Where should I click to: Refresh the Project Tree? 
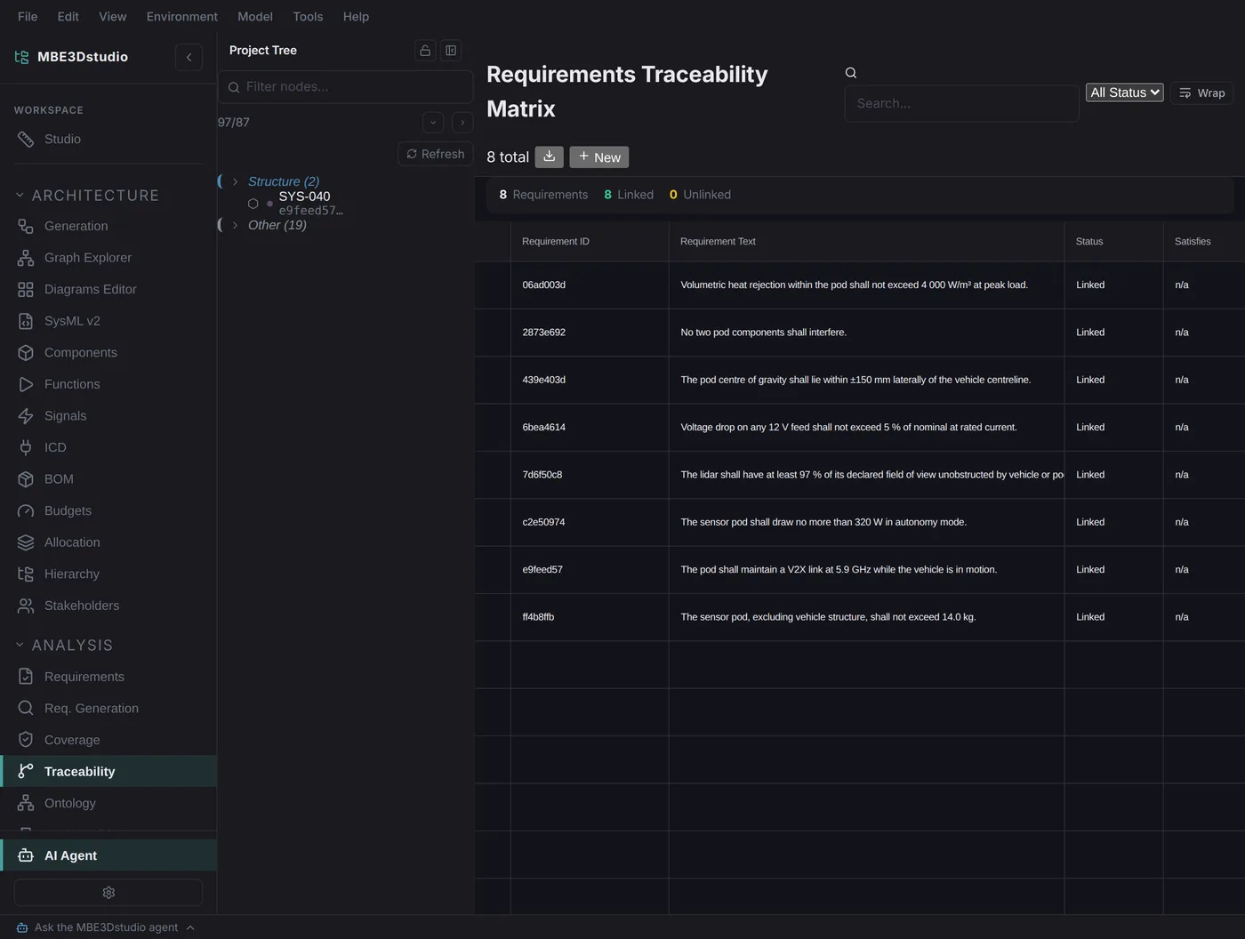436,154
